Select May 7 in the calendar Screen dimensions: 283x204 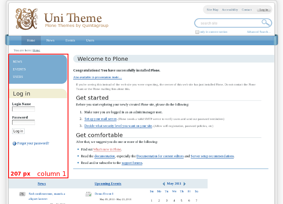click(196, 200)
